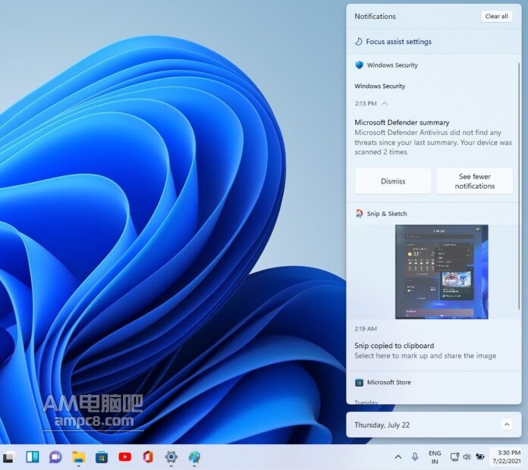This screenshot has width=528, height=470.
Task: Open the Office app icon
Action: click(148, 457)
